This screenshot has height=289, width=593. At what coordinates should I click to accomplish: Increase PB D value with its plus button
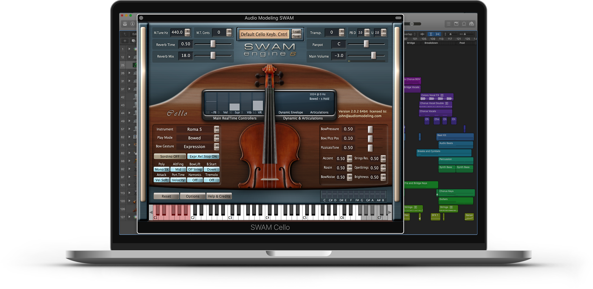click(x=367, y=31)
